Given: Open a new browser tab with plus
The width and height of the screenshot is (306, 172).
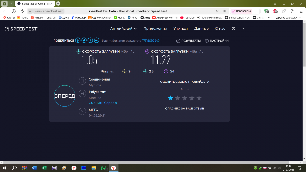Looking at the screenshot, I should pos(58,4).
